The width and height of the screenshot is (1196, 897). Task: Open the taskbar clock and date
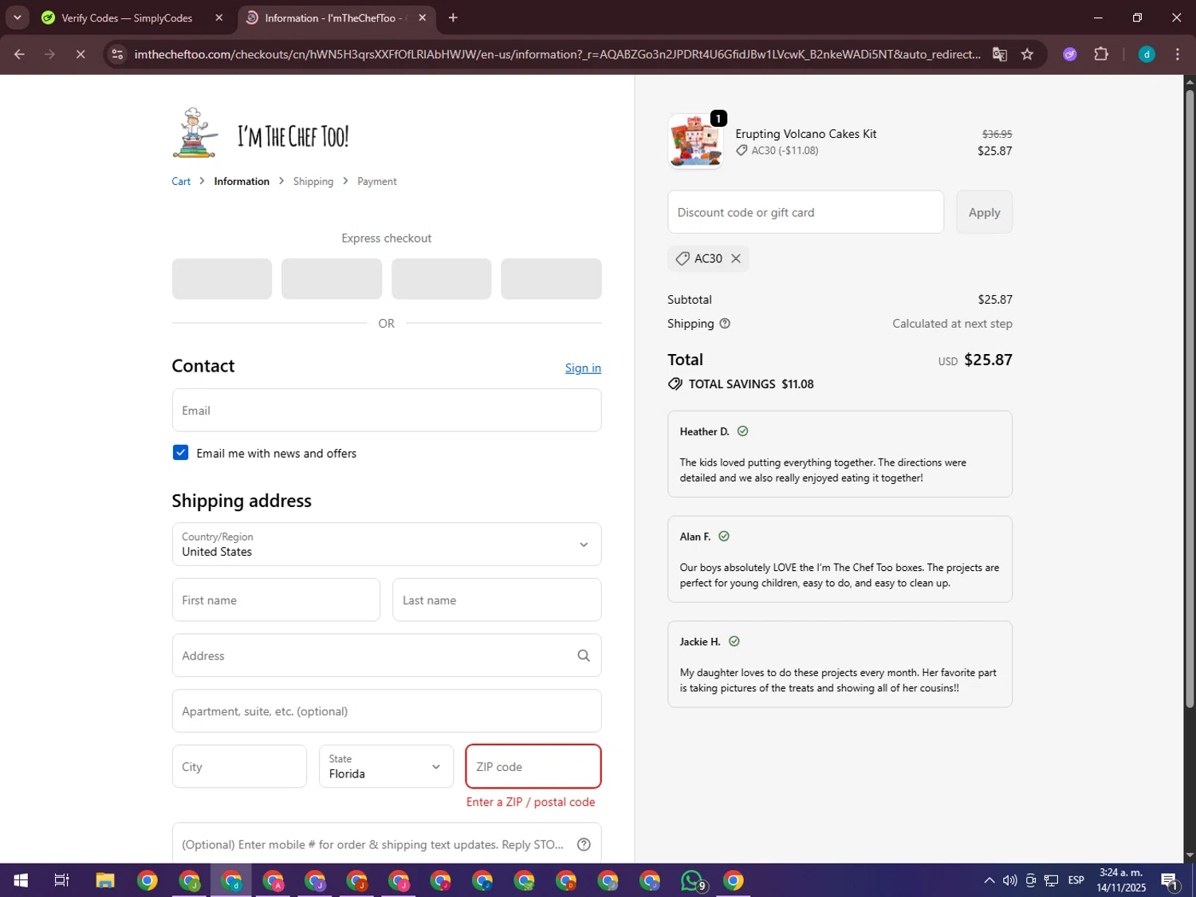tap(1121, 880)
